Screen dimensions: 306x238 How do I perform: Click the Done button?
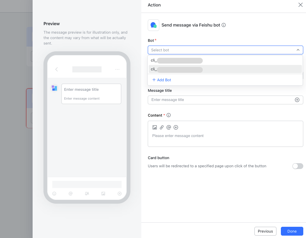point(292,231)
